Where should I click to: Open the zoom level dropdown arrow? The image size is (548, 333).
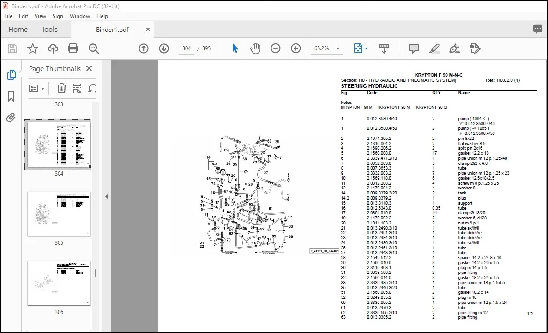point(338,48)
